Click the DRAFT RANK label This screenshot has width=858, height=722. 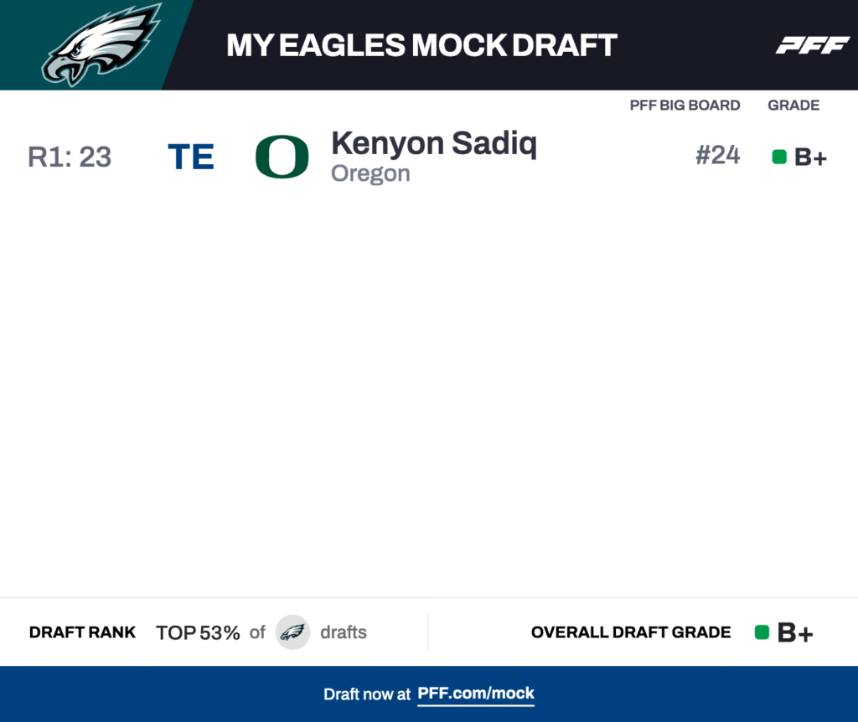coord(82,632)
